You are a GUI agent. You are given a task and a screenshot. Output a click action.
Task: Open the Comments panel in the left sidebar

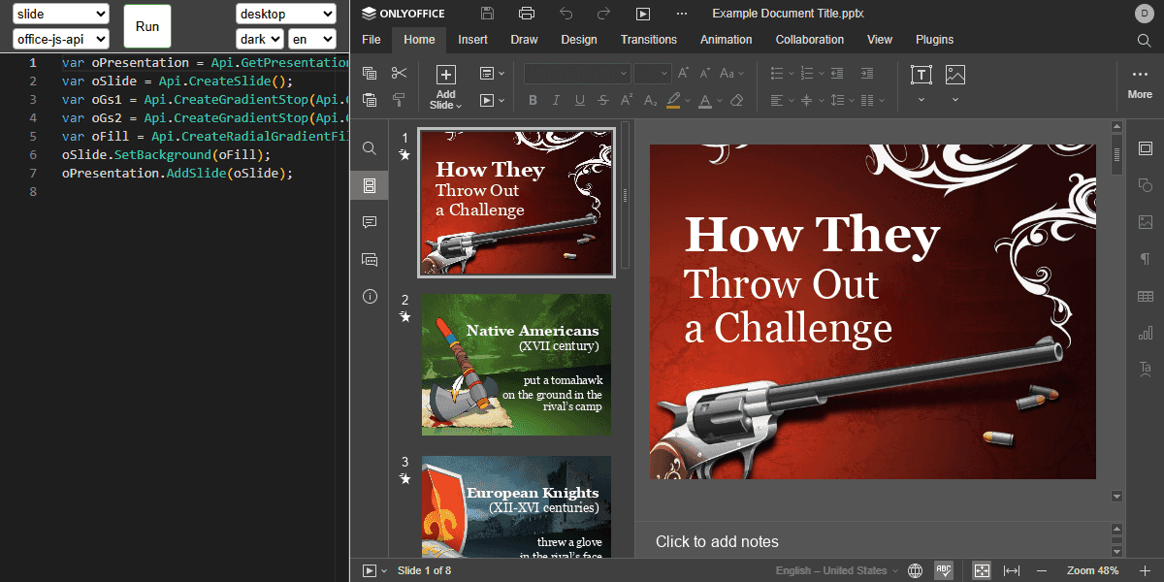point(370,222)
